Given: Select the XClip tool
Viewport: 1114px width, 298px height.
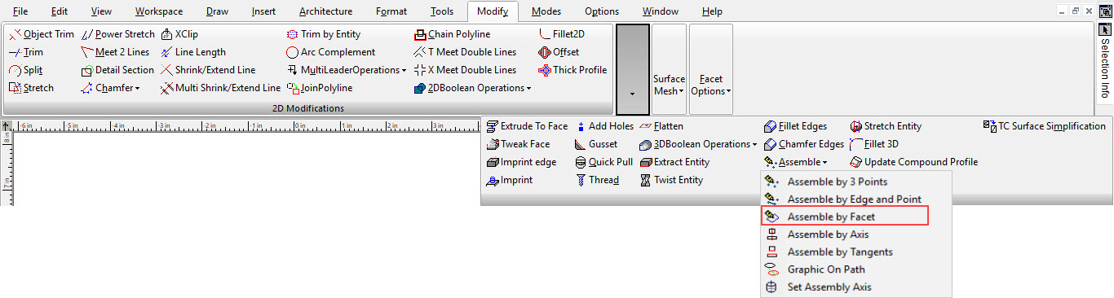Looking at the screenshot, I should [179, 34].
